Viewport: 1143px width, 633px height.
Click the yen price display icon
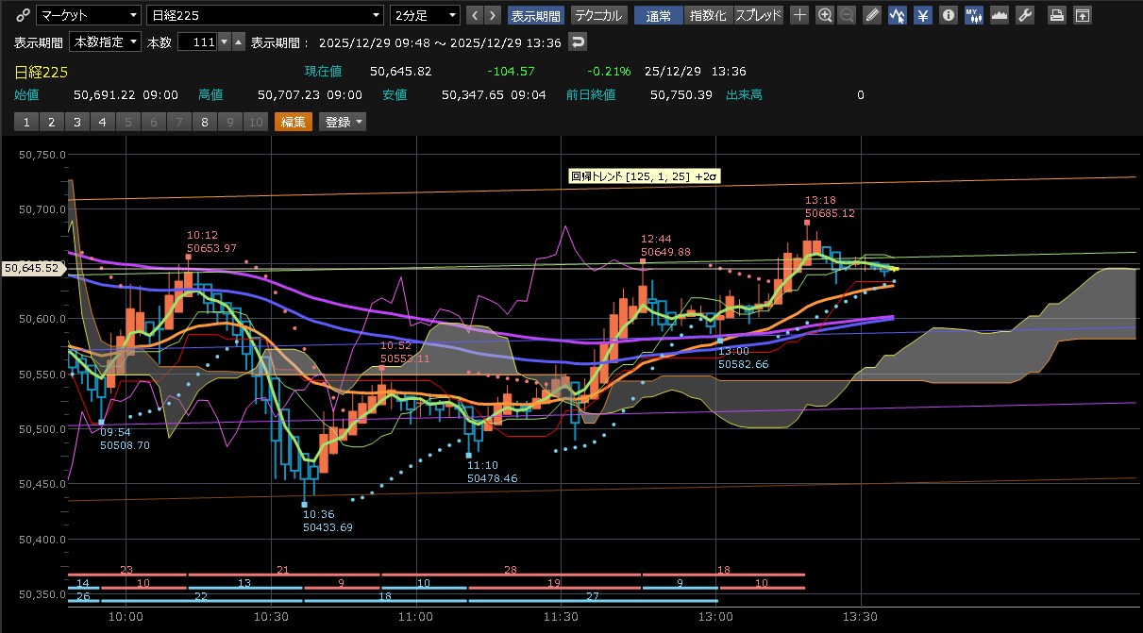(924, 15)
